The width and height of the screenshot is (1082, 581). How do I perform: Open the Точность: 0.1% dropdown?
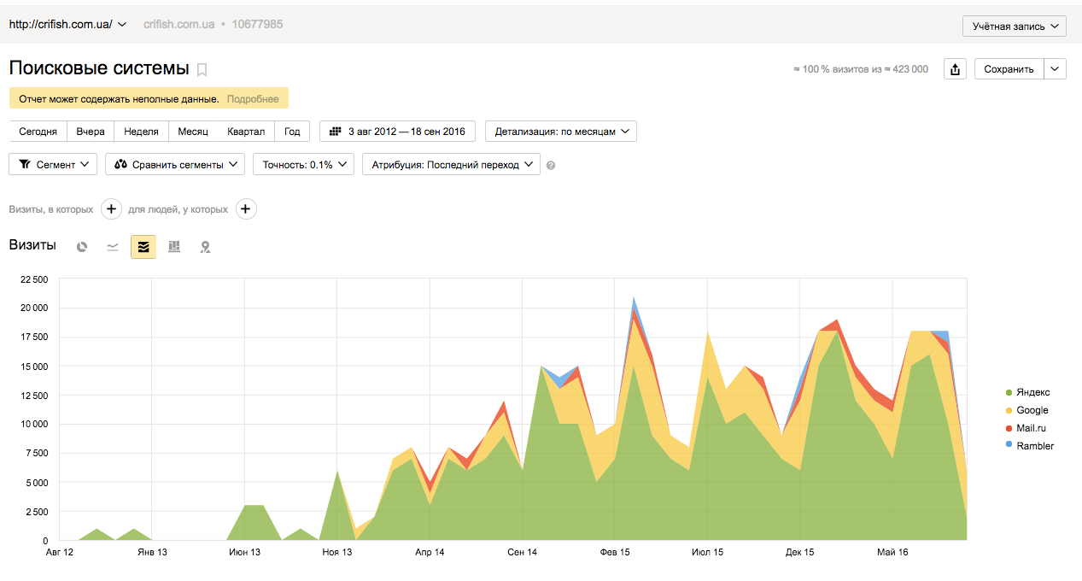[x=303, y=164]
